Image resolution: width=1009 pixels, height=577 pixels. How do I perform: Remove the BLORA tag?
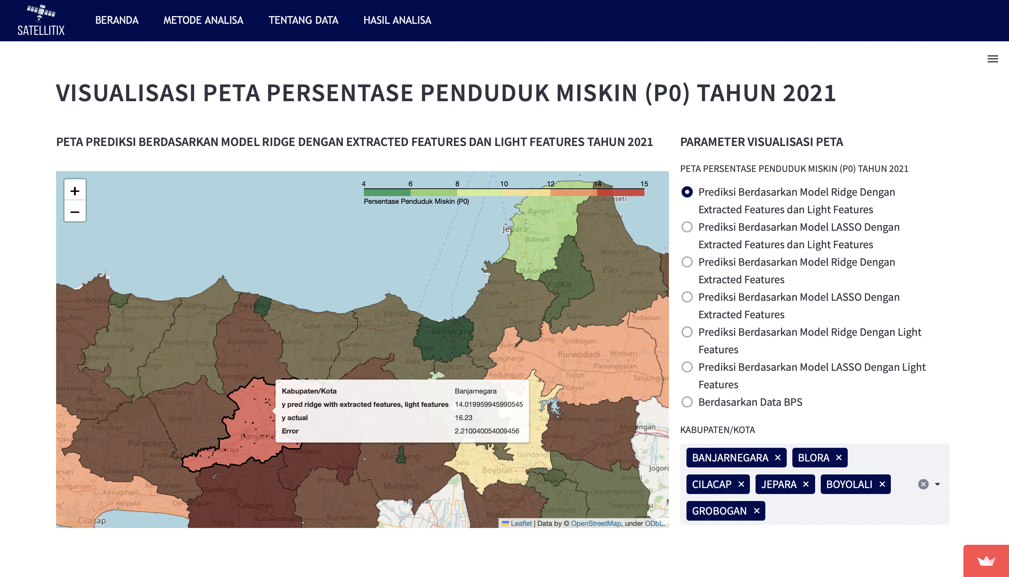(838, 458)
